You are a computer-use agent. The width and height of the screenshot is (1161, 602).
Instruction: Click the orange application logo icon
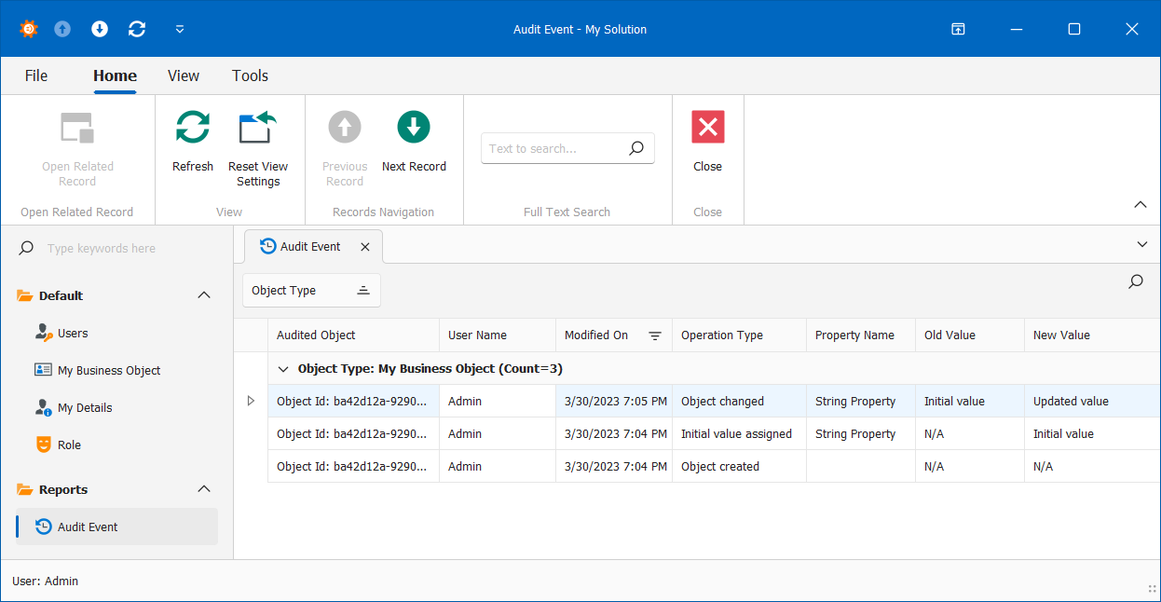coord(29,29)
